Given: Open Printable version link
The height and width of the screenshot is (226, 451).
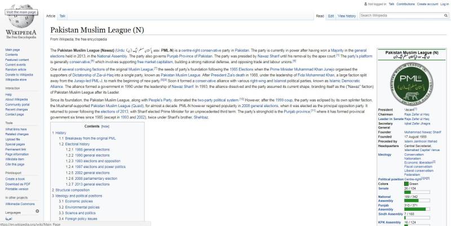Looking at the screenshot, I should (x=17, y=189).
